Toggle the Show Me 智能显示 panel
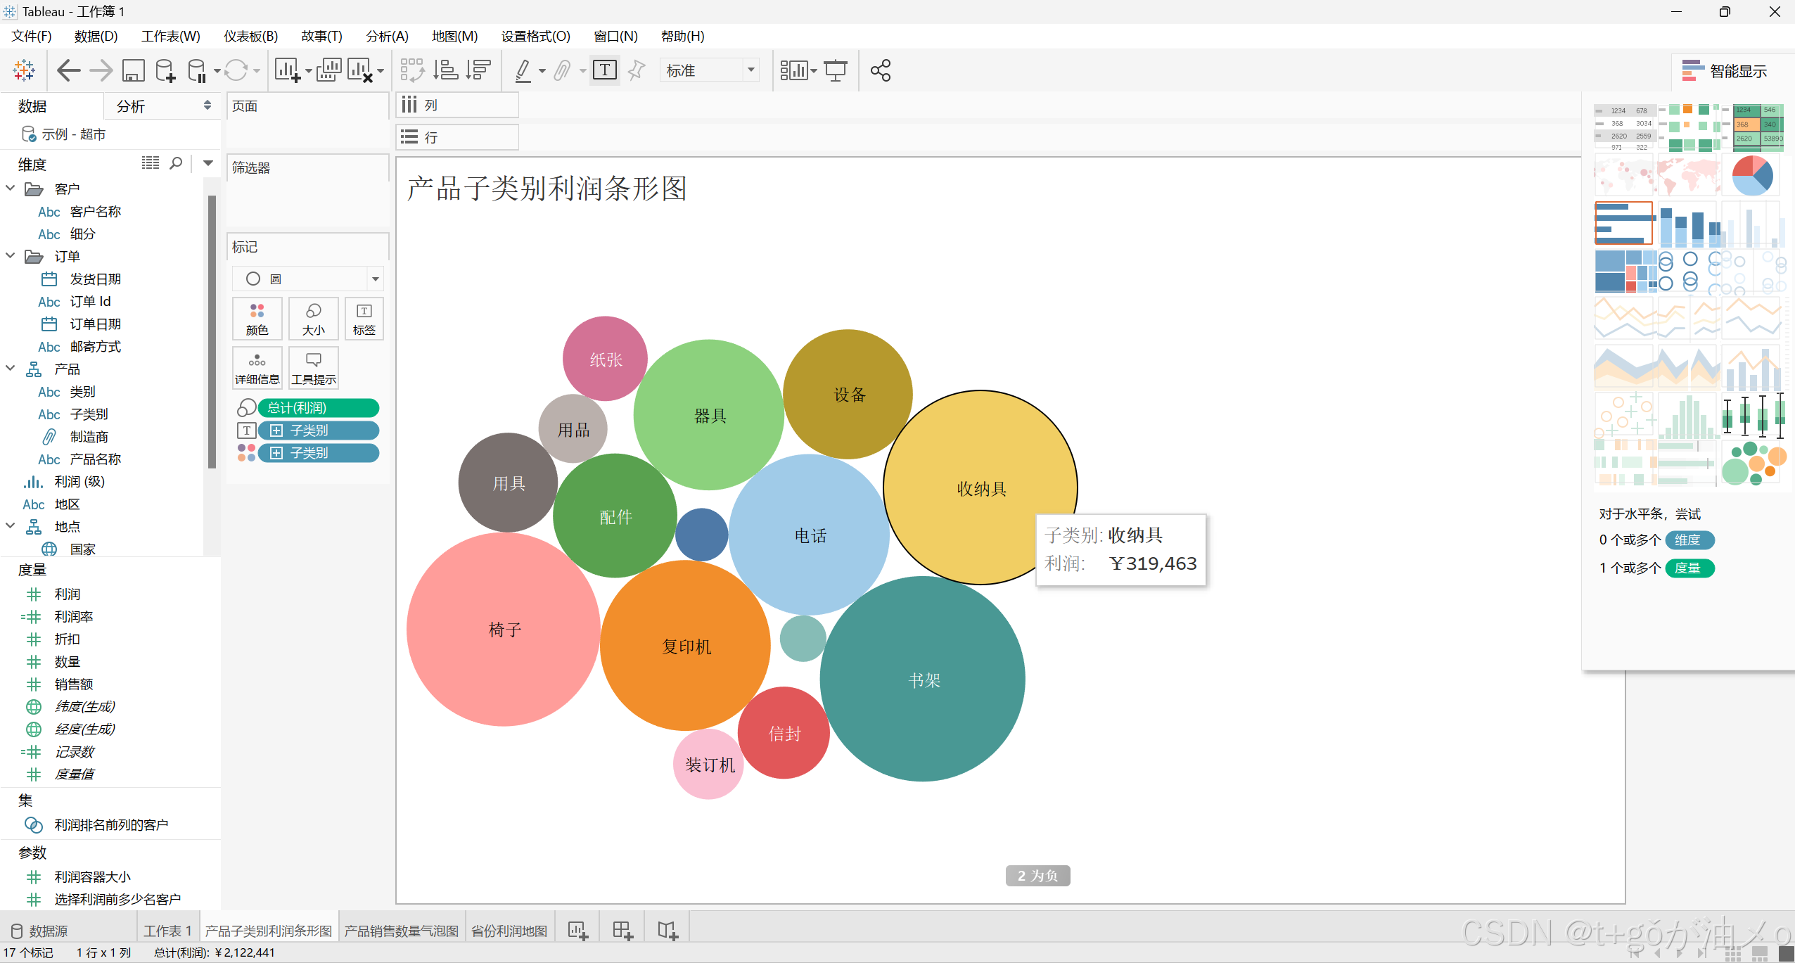This screenshot has height=963, width=1795. 1724,71
